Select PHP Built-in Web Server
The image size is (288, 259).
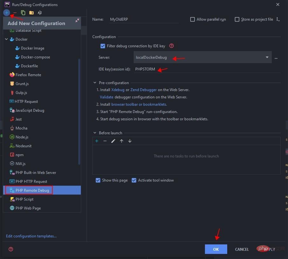pyautogui.click(x=42, y=173)
